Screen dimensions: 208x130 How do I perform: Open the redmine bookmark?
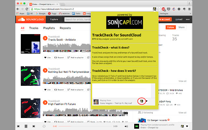pos(64,13)
